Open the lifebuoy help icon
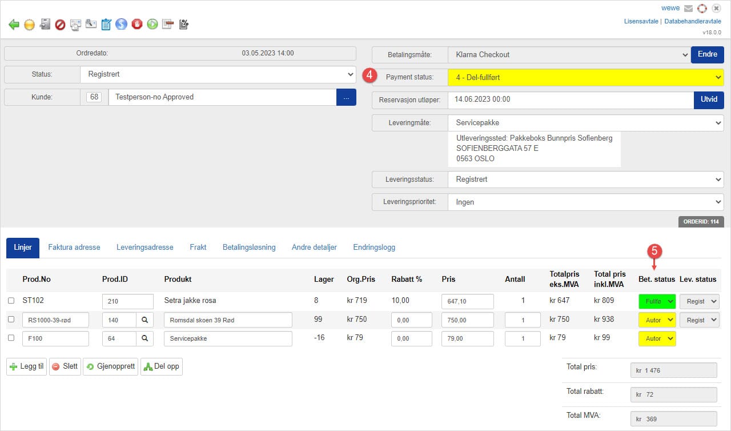This screenshot has height=431, width=731. pos(702,9)
